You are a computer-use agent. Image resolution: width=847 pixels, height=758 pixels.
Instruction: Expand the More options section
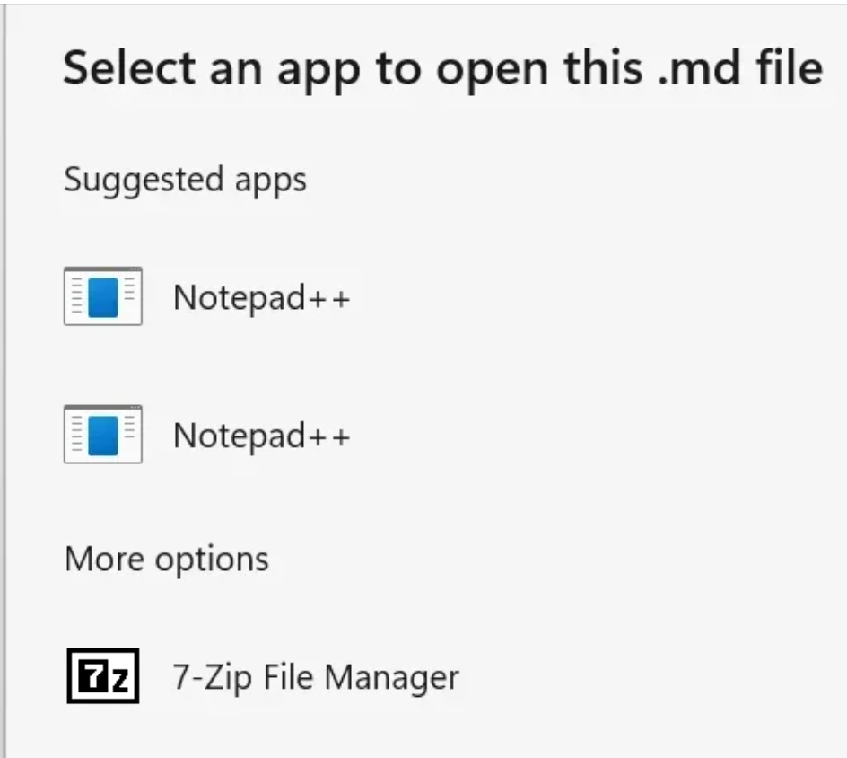(165, 559)
